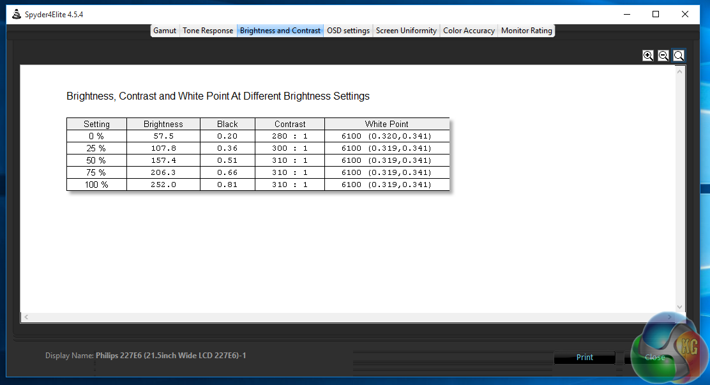Image resolution: width=710 pixels, height=385 pixels.
Task: Click contrast value 300 : 1
Action: [290, 148]
